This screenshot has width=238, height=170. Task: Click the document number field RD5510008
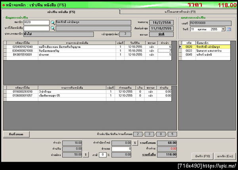pos(211,23)
